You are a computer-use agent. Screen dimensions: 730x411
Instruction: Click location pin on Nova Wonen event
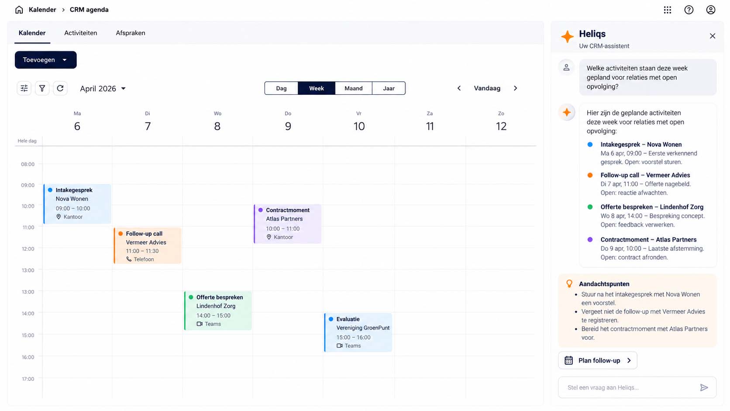point(59,217)
